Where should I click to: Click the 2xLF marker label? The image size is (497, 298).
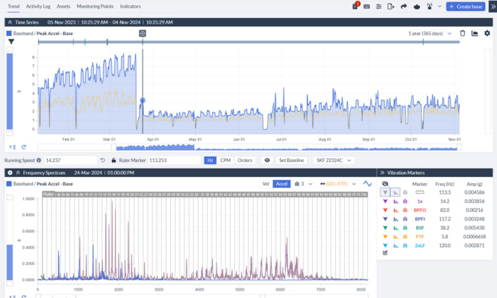tap(419, 246)
